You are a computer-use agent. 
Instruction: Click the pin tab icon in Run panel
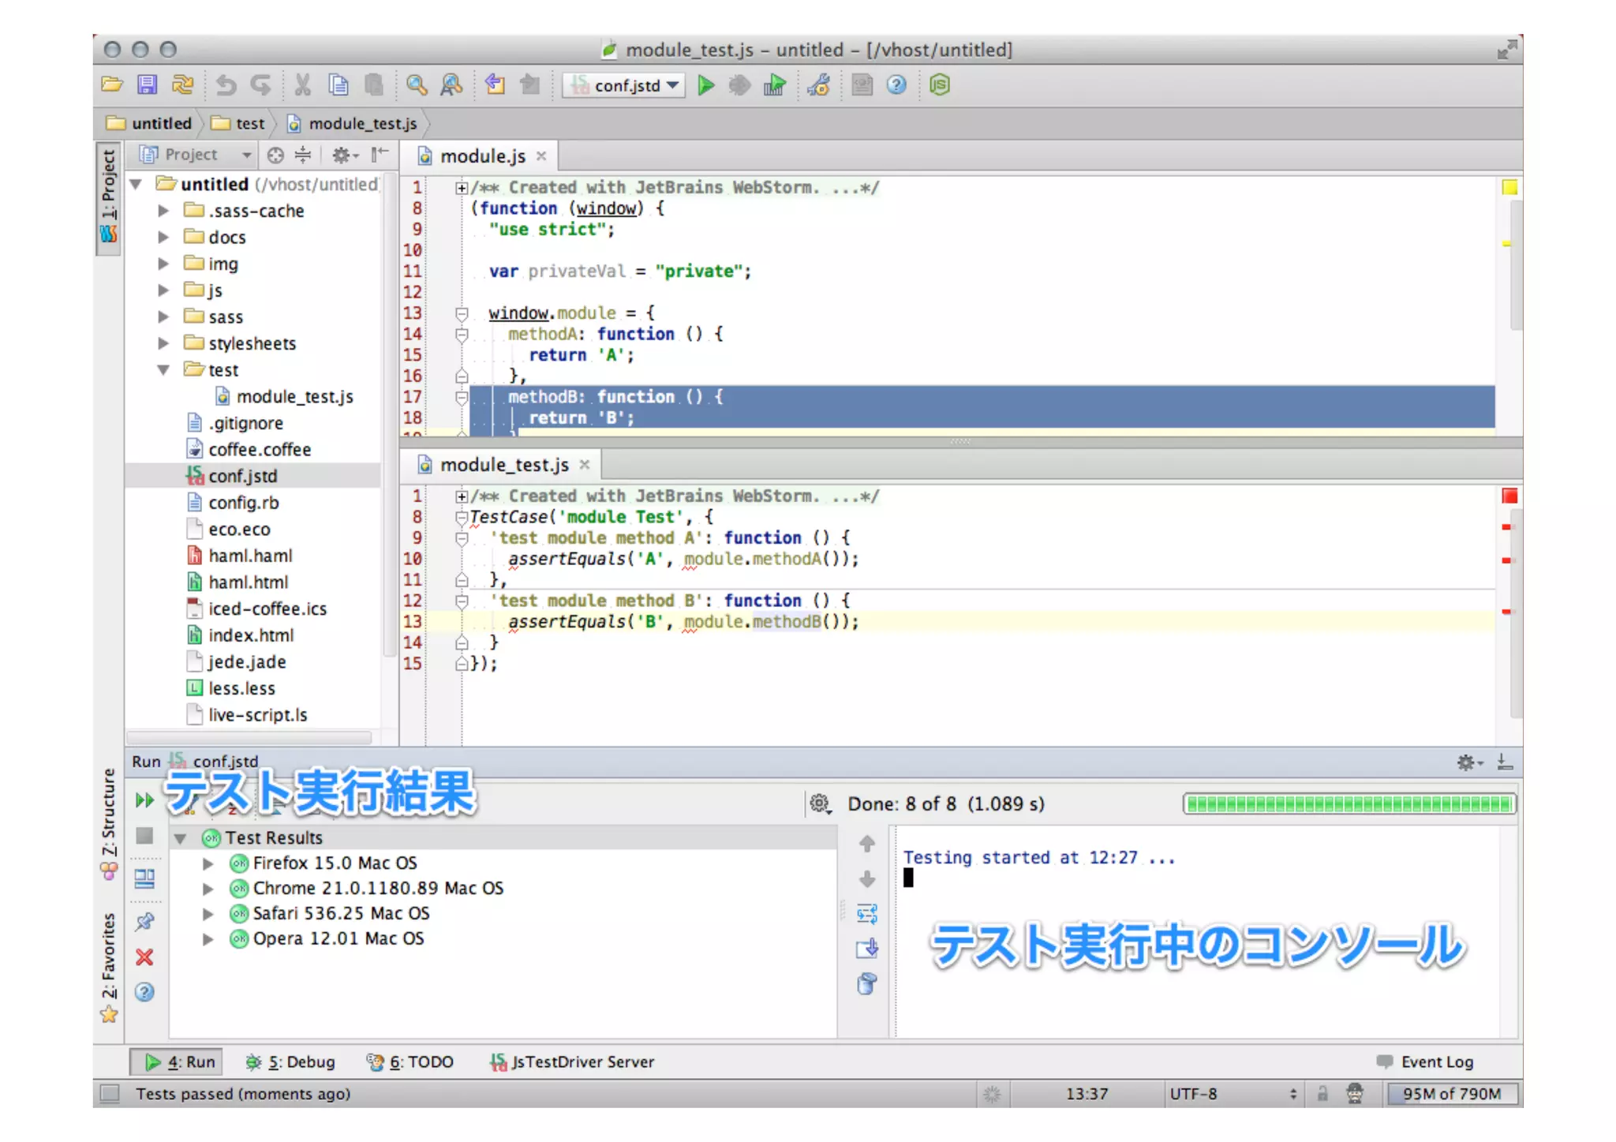(x=144, y=921)
